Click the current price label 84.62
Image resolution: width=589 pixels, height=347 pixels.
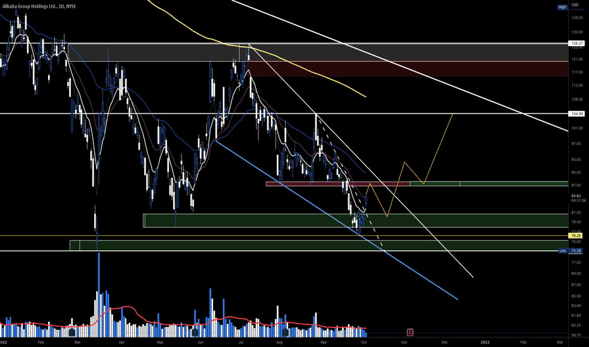[576, 196]
